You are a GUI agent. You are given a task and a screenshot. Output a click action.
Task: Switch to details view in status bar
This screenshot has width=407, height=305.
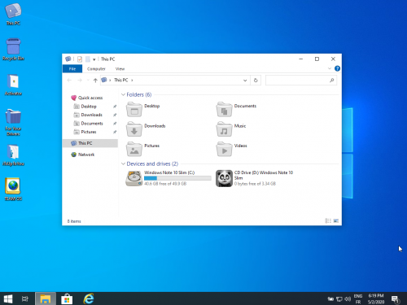328,221
